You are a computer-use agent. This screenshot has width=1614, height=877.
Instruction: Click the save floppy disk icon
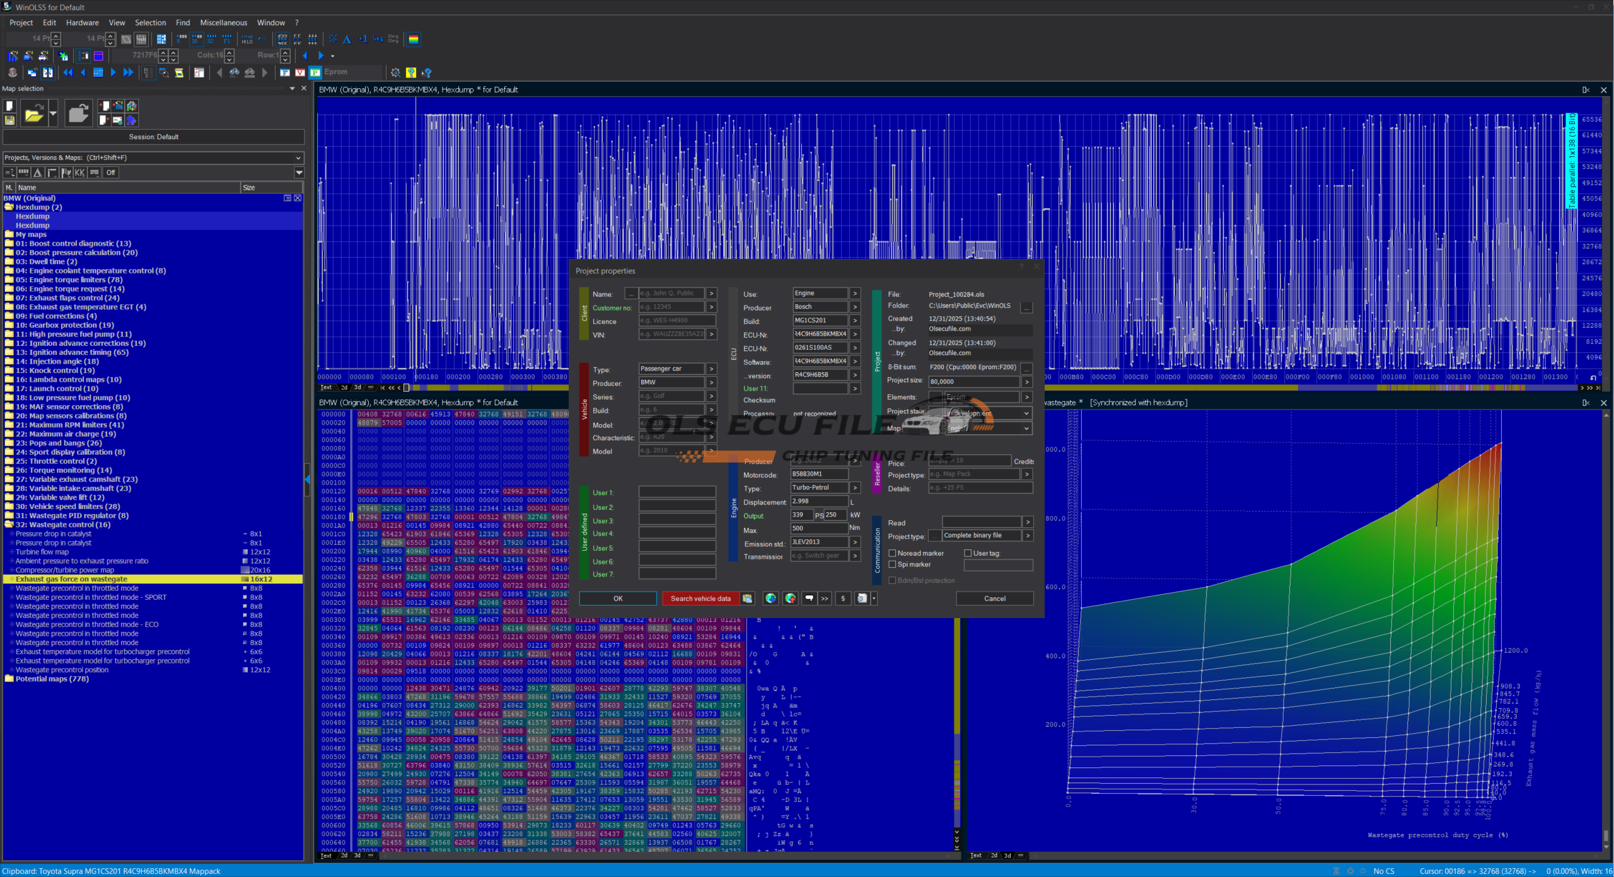click(9, 120)
